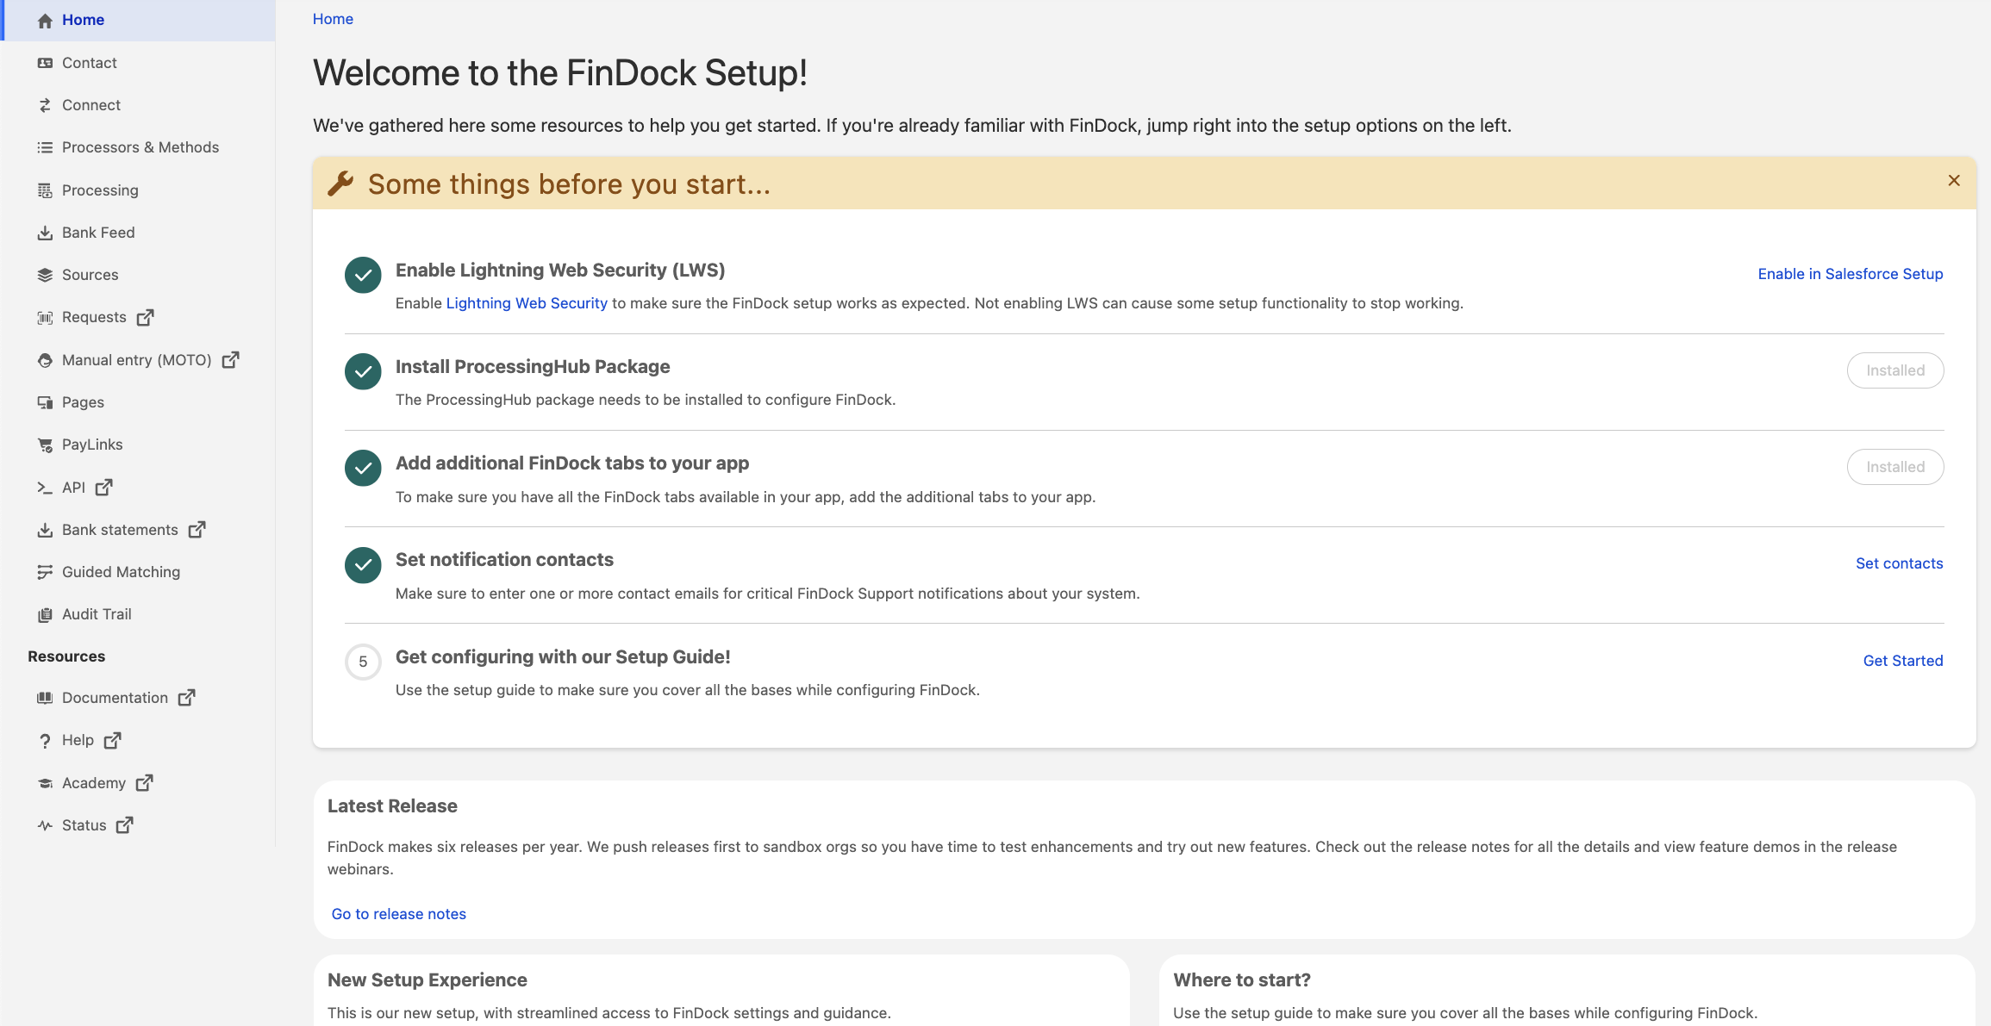Viewport: 1991px width, 1026px height.
Task: Click the Help question mark icon
Action: coord(45,739)
